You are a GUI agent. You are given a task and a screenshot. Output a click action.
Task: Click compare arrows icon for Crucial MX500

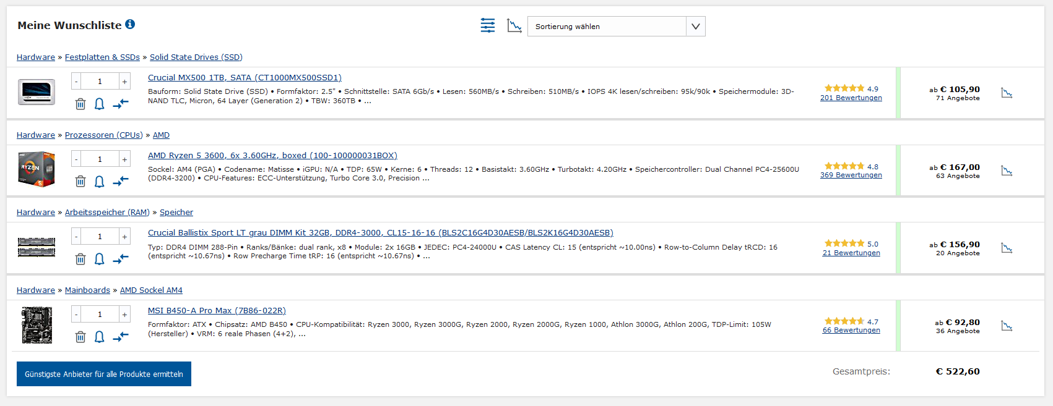121,104
